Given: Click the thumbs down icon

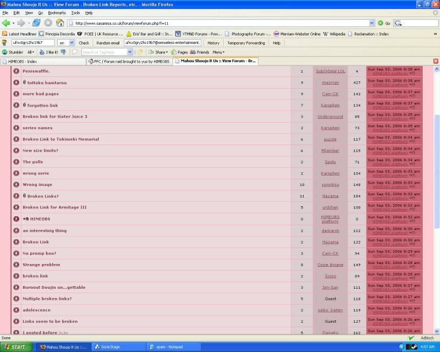Looking at the screenshot, I should (63, 52).
